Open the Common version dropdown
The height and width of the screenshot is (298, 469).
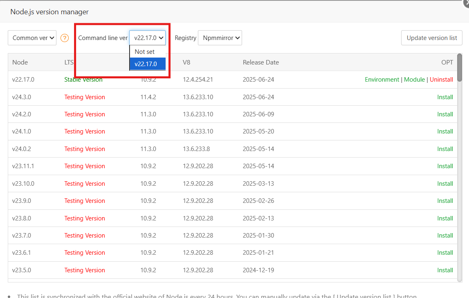pyautogui.click(x=32, y=38)
